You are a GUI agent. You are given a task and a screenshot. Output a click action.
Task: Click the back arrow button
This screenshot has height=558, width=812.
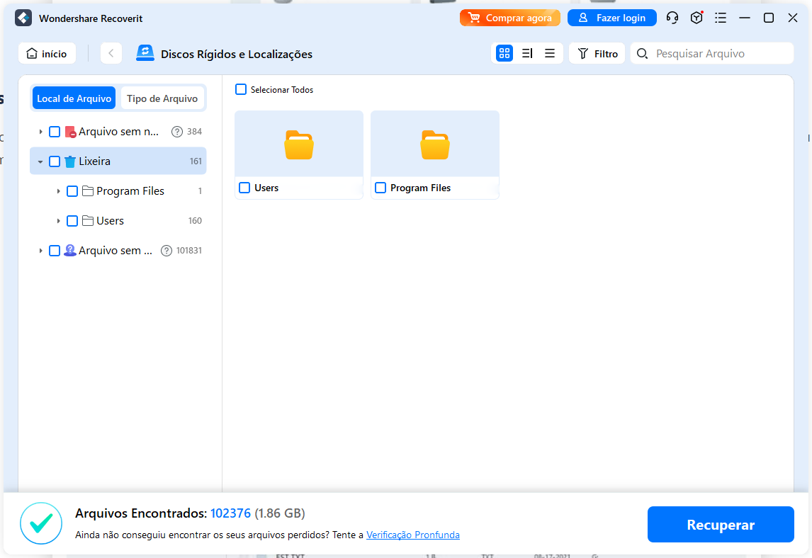click(x=111, y=53)
